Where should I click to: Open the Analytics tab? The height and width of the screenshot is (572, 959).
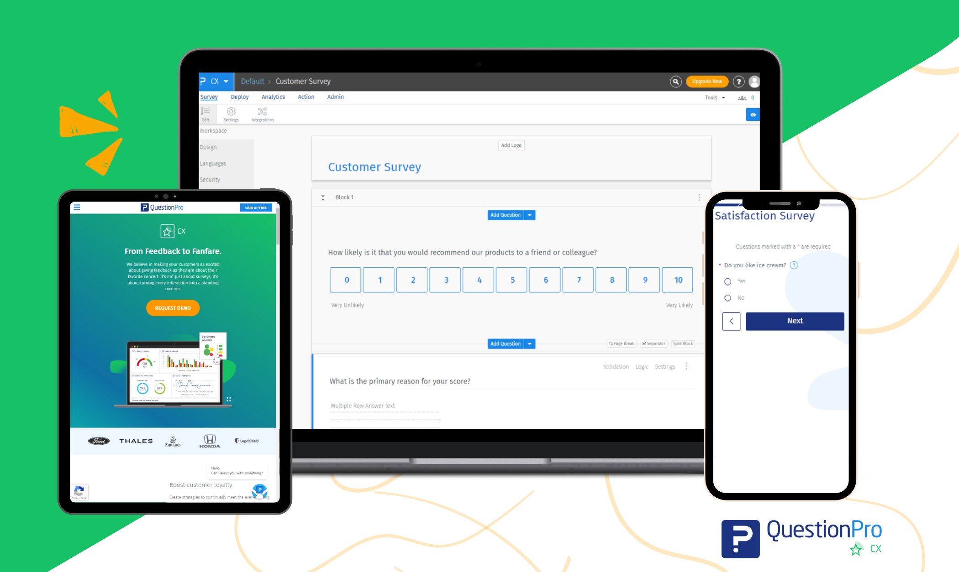pos(273,97)
